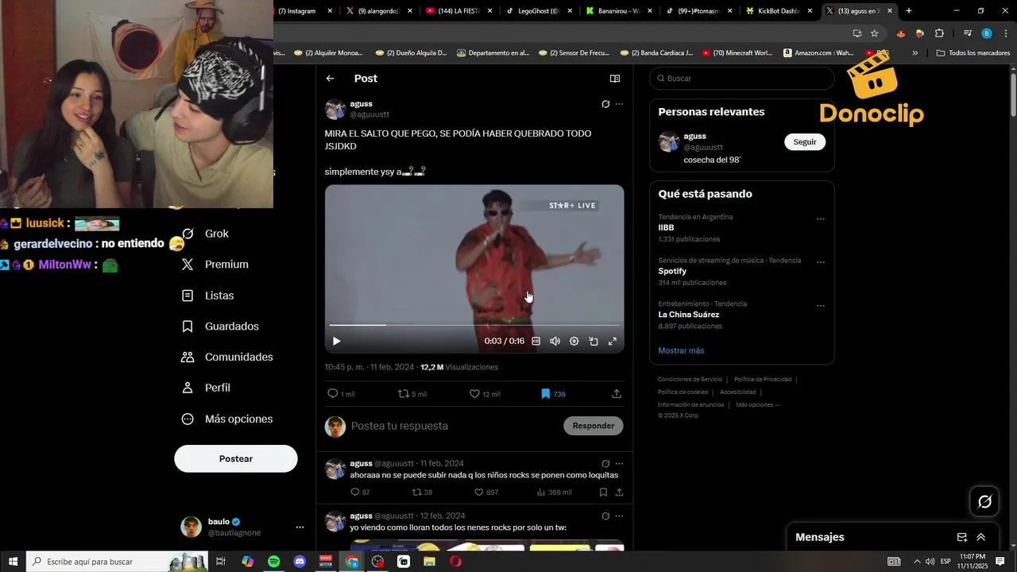Open the La China Suárez trend

[689, 315]
